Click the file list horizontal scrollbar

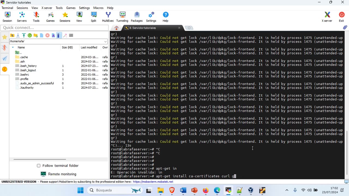tap(40, 159)
